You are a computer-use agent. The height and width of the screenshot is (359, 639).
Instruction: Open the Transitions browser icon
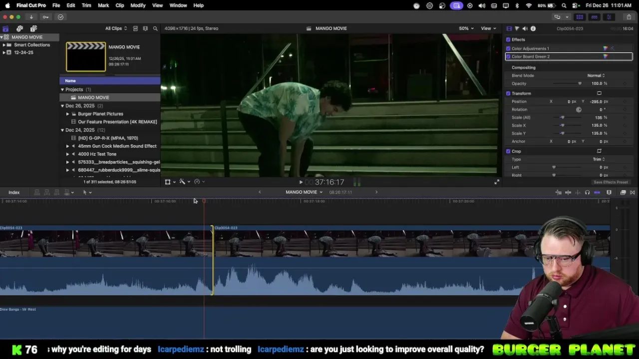pyautogui.click(x=633, y=192)
